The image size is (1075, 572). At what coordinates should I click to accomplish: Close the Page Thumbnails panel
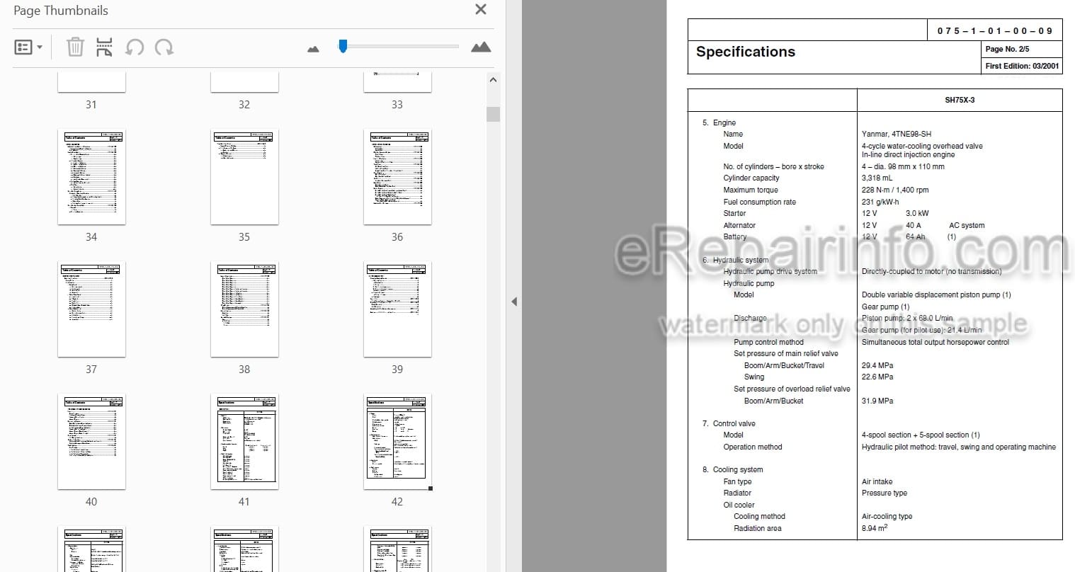481,10
